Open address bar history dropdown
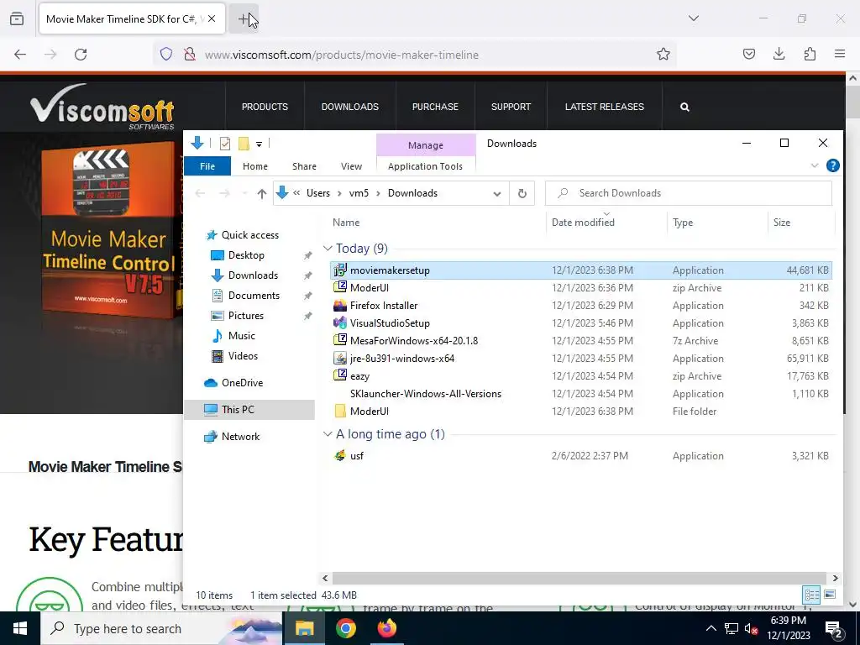This screenshot has width=860, height=645. click(497, 194)
